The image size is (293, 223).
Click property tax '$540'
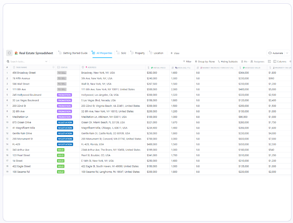coord(271,150)
